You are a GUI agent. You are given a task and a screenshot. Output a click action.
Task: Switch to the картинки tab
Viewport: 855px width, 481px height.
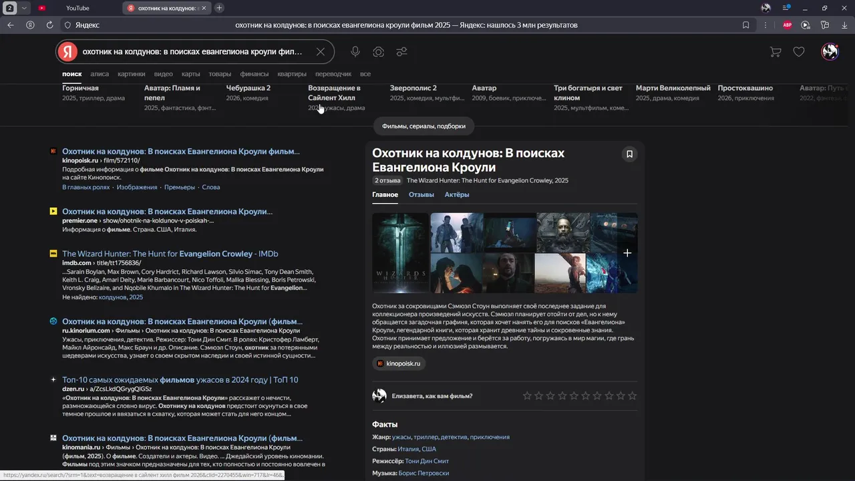click(x=132, y=74)
